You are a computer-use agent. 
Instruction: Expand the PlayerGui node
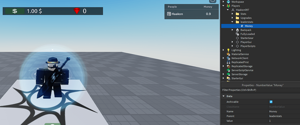pos(232,42)
